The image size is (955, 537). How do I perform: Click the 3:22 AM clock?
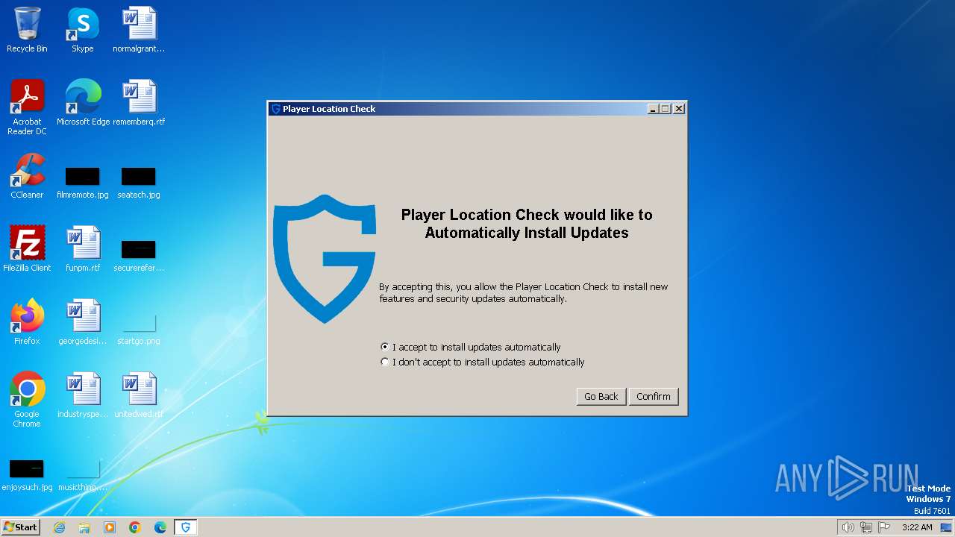tap(917, 527)
